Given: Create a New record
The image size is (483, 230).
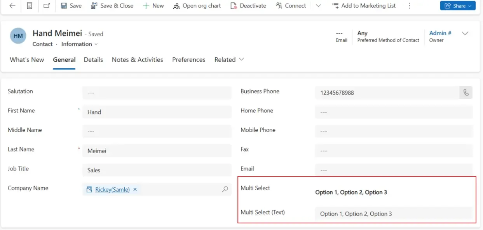Looking at the screenshot, I should (x=153, y=6).
